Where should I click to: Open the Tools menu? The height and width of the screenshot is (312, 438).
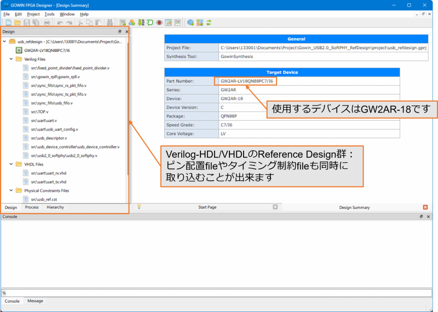pos(49,14)
